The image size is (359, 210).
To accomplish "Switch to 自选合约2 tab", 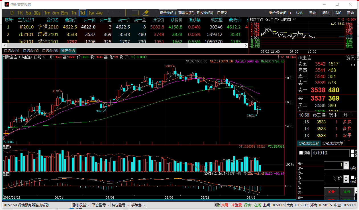I will point(31,51).
